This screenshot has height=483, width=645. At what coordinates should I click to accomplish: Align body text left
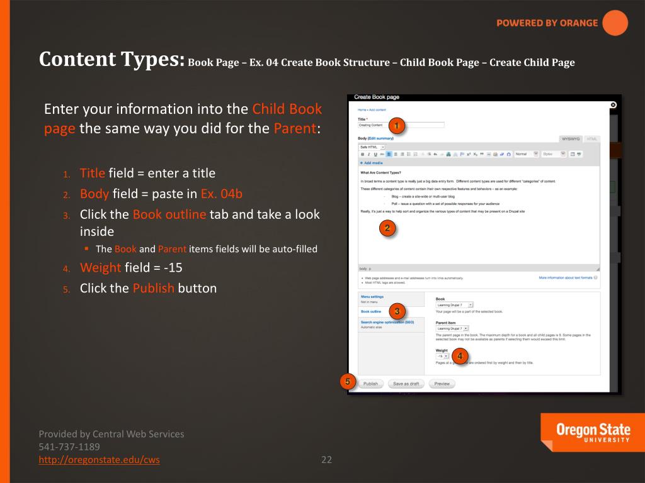[x=389, y=155]
